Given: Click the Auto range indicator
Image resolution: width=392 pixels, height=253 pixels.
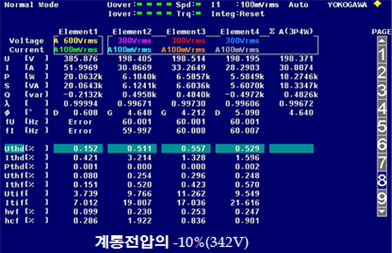Looking at the screenshot, I should tap(299, 5).
